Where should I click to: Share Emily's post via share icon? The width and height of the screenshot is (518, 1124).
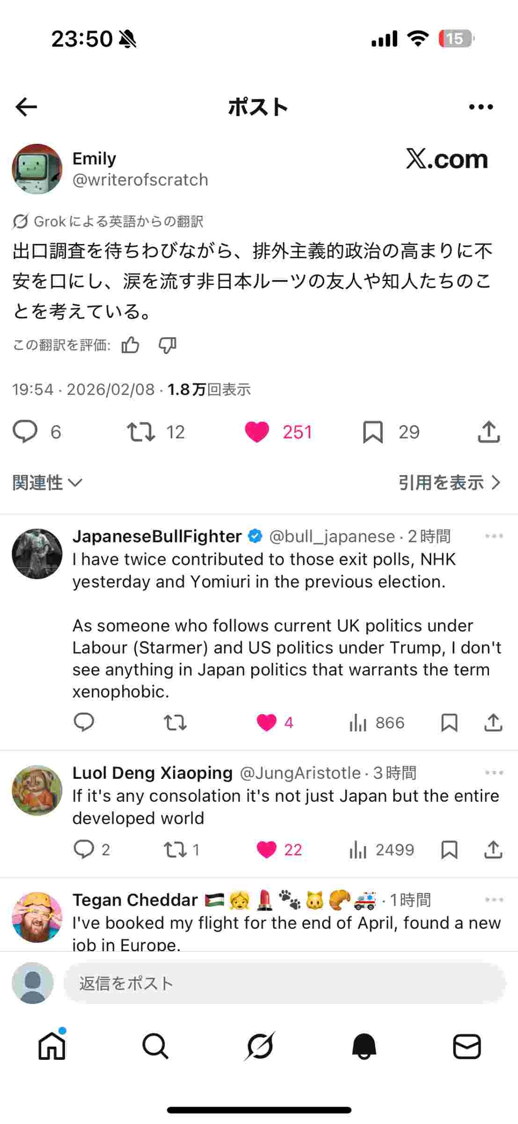pyautogui.click(x=489, y=432)
